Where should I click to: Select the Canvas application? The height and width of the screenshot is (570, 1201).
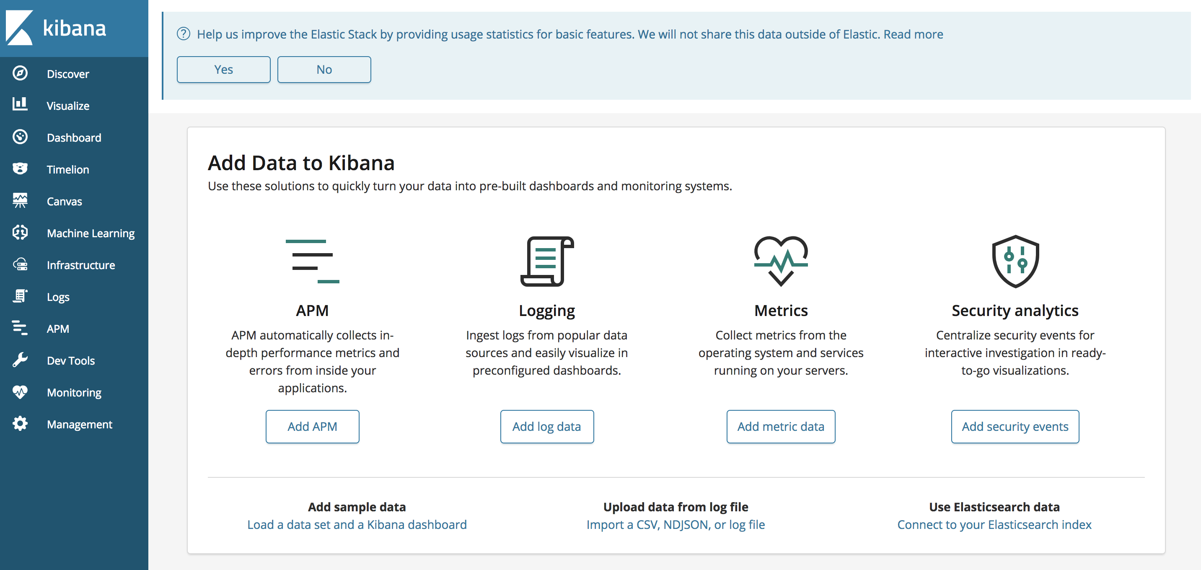tap(65, 201)
